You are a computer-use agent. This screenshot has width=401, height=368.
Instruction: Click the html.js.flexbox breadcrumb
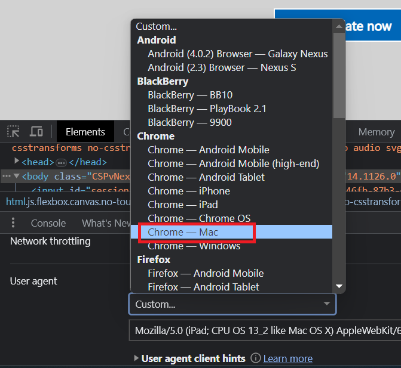coord(68,202)
